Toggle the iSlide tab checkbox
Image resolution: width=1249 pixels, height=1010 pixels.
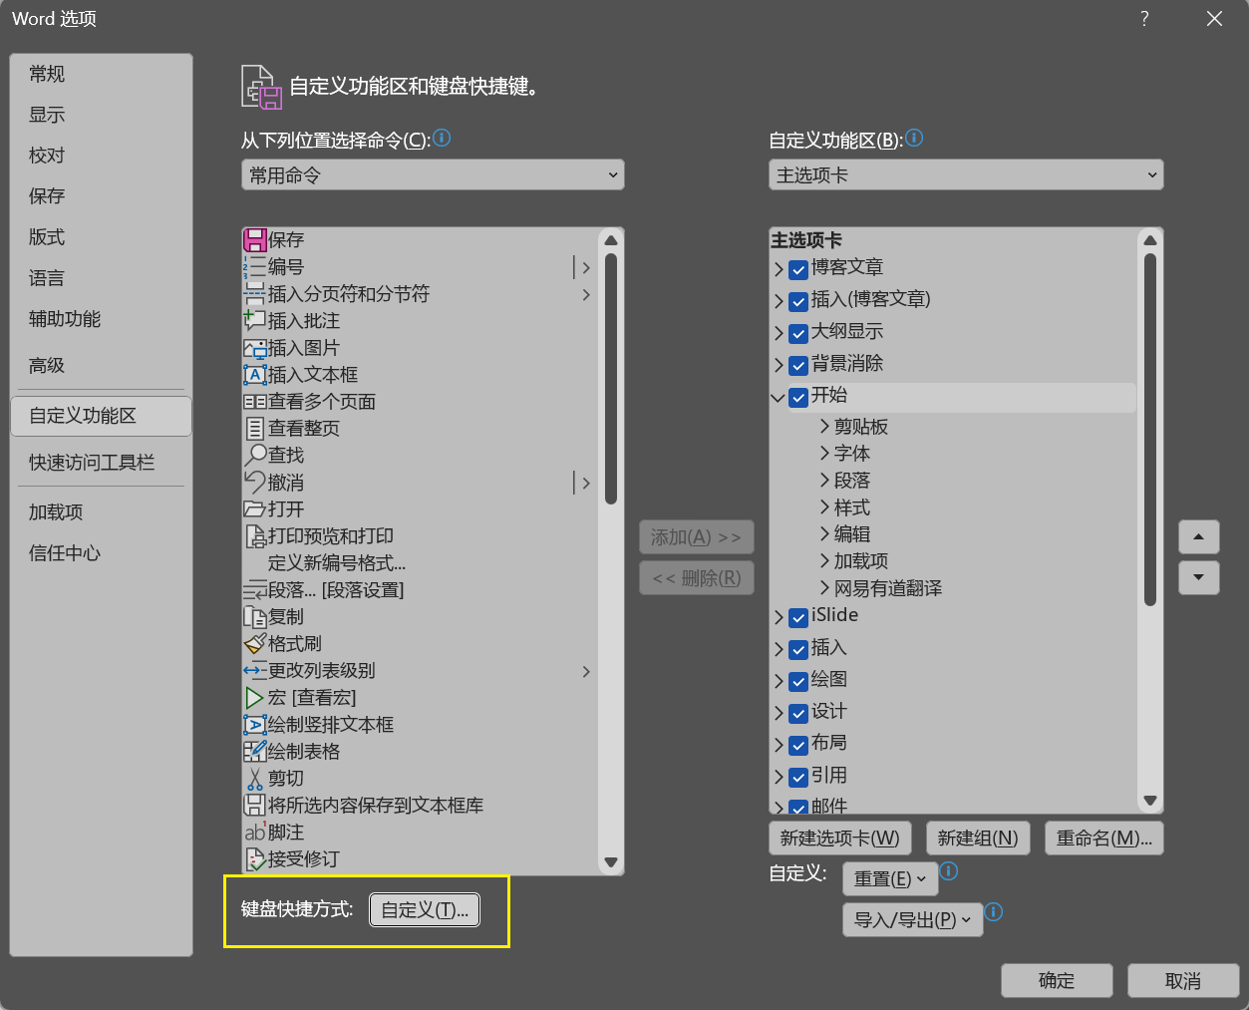(x=798, y=617)
